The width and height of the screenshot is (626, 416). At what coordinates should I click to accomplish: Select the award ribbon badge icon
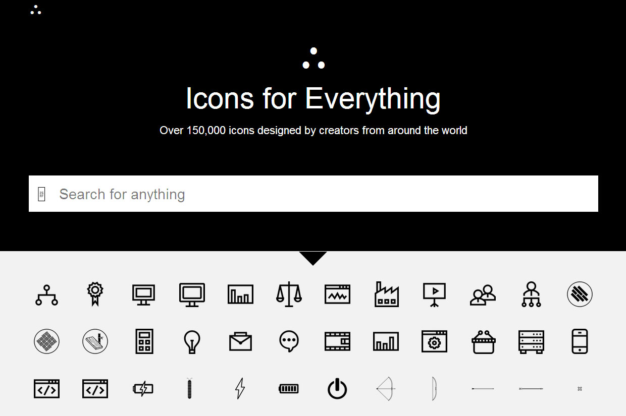[x=95, y=294]
